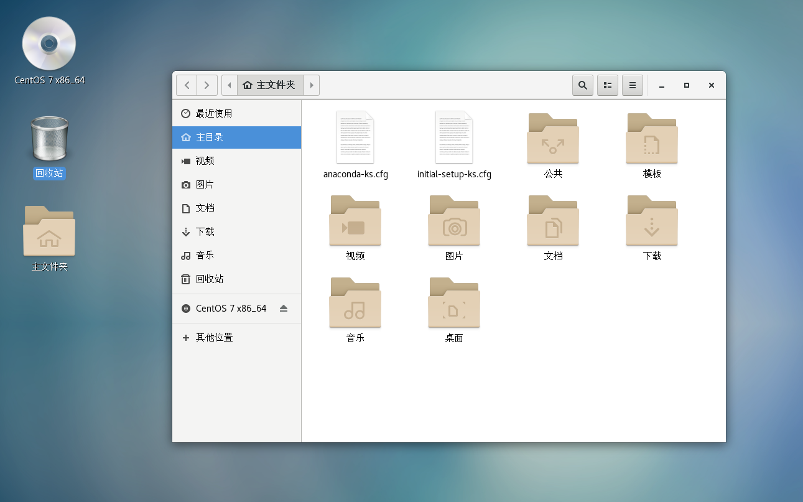Select the anaconda-ks.cfg file icon
The image size is (803, 502).
355,137
